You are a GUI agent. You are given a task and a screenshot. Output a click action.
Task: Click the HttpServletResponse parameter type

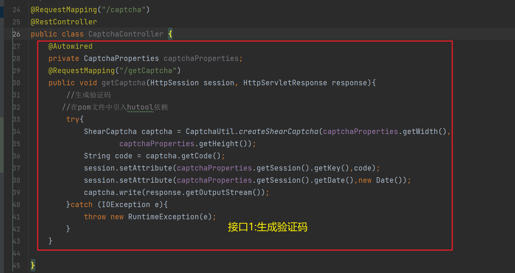click(285, 83)
